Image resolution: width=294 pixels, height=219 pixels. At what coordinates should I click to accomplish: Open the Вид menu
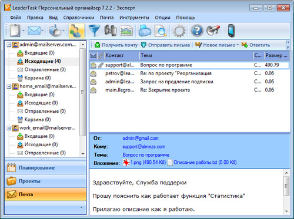coord(54,18)
